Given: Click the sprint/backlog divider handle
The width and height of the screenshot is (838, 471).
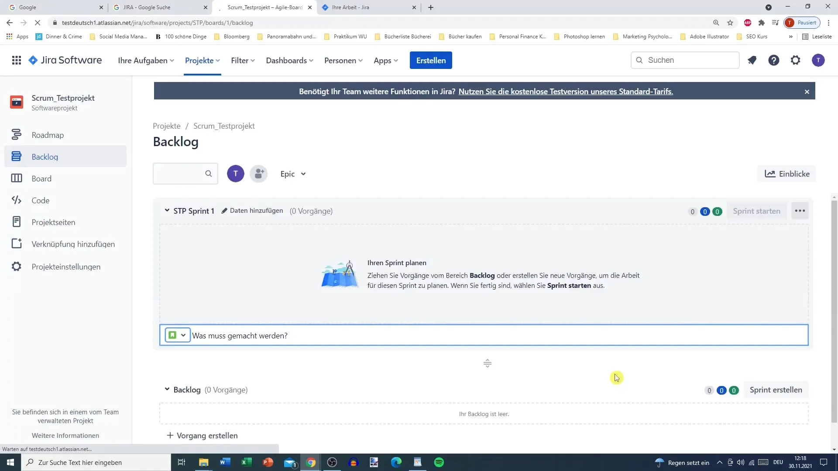Looking at the screenshot, I should [x=488, y=363].
